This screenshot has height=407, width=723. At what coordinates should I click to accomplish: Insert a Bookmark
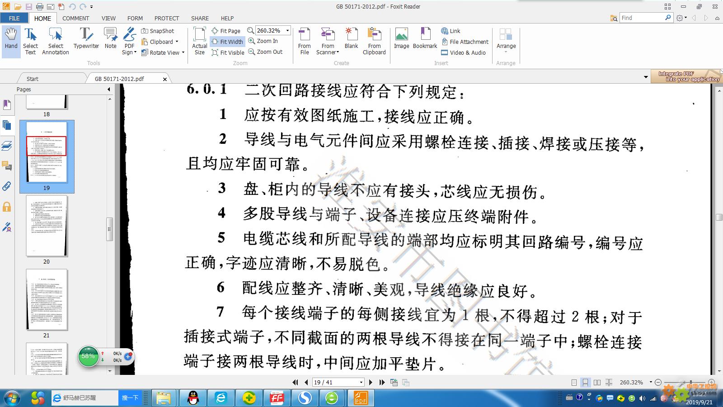coord(425,38)
